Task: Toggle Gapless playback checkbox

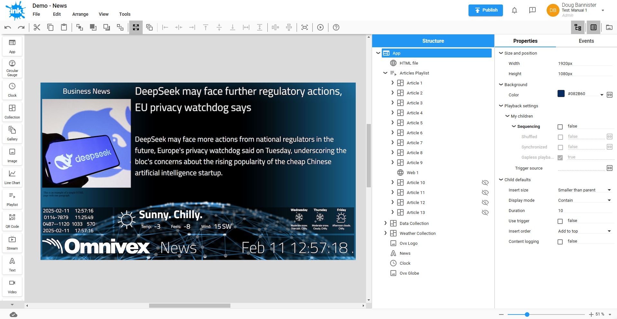Action: pyautogui.click(x=560, y=157)
